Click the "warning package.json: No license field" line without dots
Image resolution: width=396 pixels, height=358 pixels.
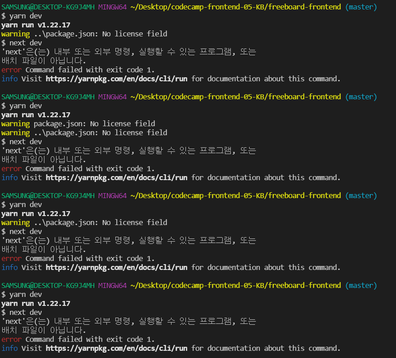coord(78,124)
